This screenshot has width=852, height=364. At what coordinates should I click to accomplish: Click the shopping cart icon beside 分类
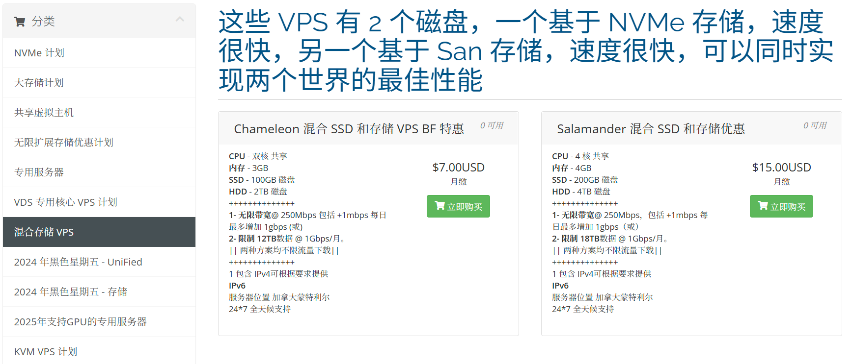pos(20,22)
